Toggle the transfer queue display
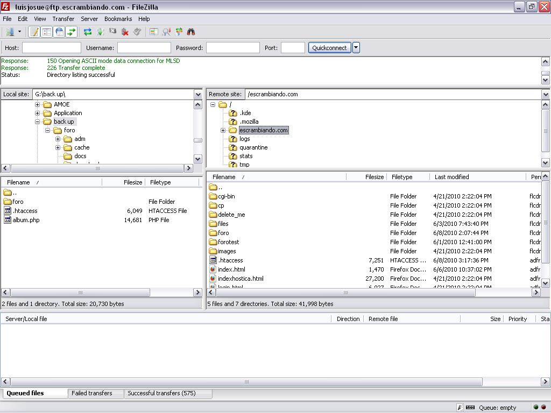Screen dimensions: 551x413 point(72,32)
